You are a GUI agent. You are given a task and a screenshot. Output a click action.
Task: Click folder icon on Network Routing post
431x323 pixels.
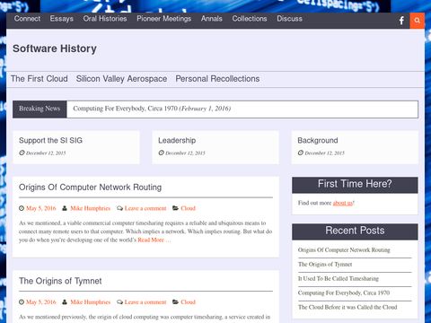[x=176, y=208]
